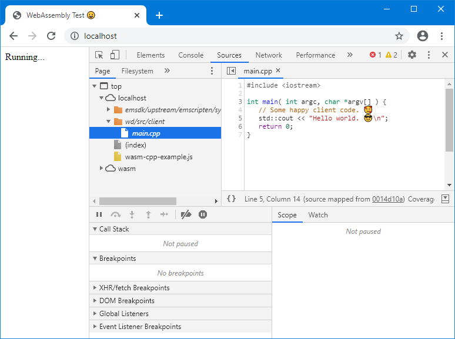Click the editor vertical scrollbar thumb
455x339 pixels.
[x=449, y=120]
